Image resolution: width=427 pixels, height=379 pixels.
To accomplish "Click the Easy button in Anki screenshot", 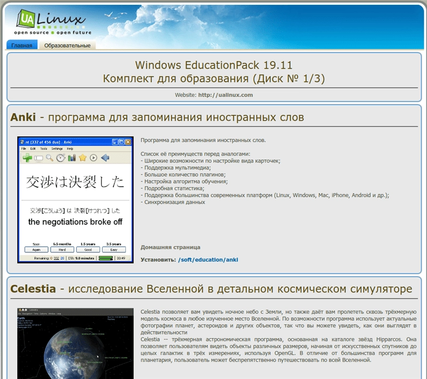I will (114, 249).
